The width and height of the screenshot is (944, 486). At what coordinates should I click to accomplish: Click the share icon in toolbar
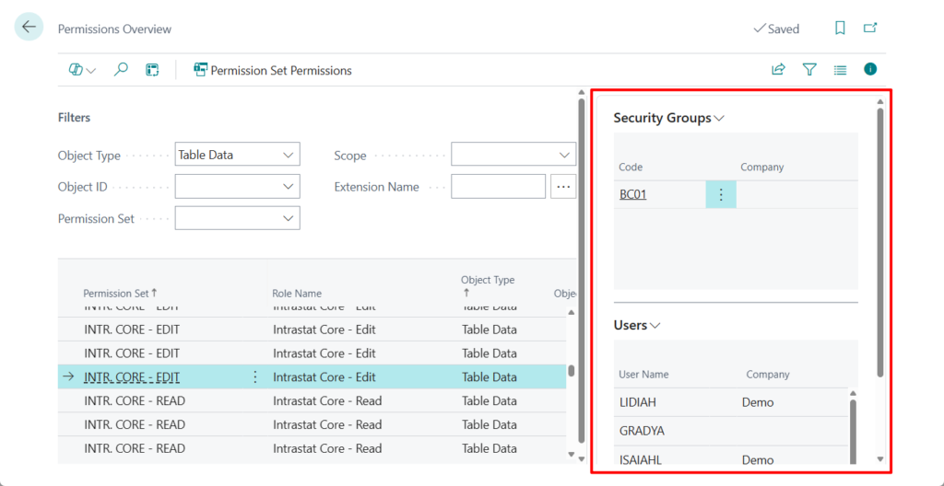[778, 70]
